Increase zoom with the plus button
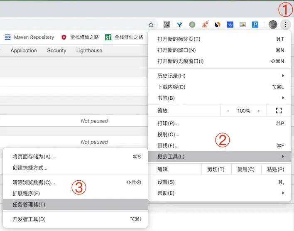The image size is (294, 231). pos(259,111)
